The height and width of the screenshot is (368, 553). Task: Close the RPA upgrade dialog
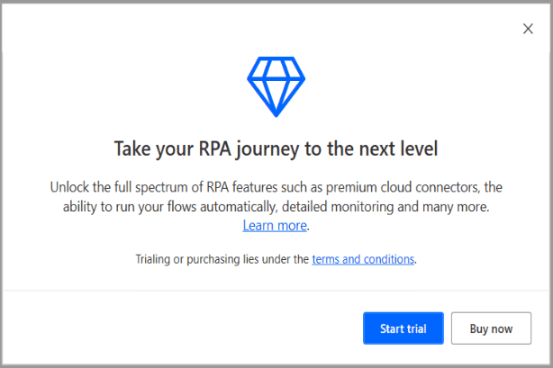pyautogui.click(x=528, y=29)
